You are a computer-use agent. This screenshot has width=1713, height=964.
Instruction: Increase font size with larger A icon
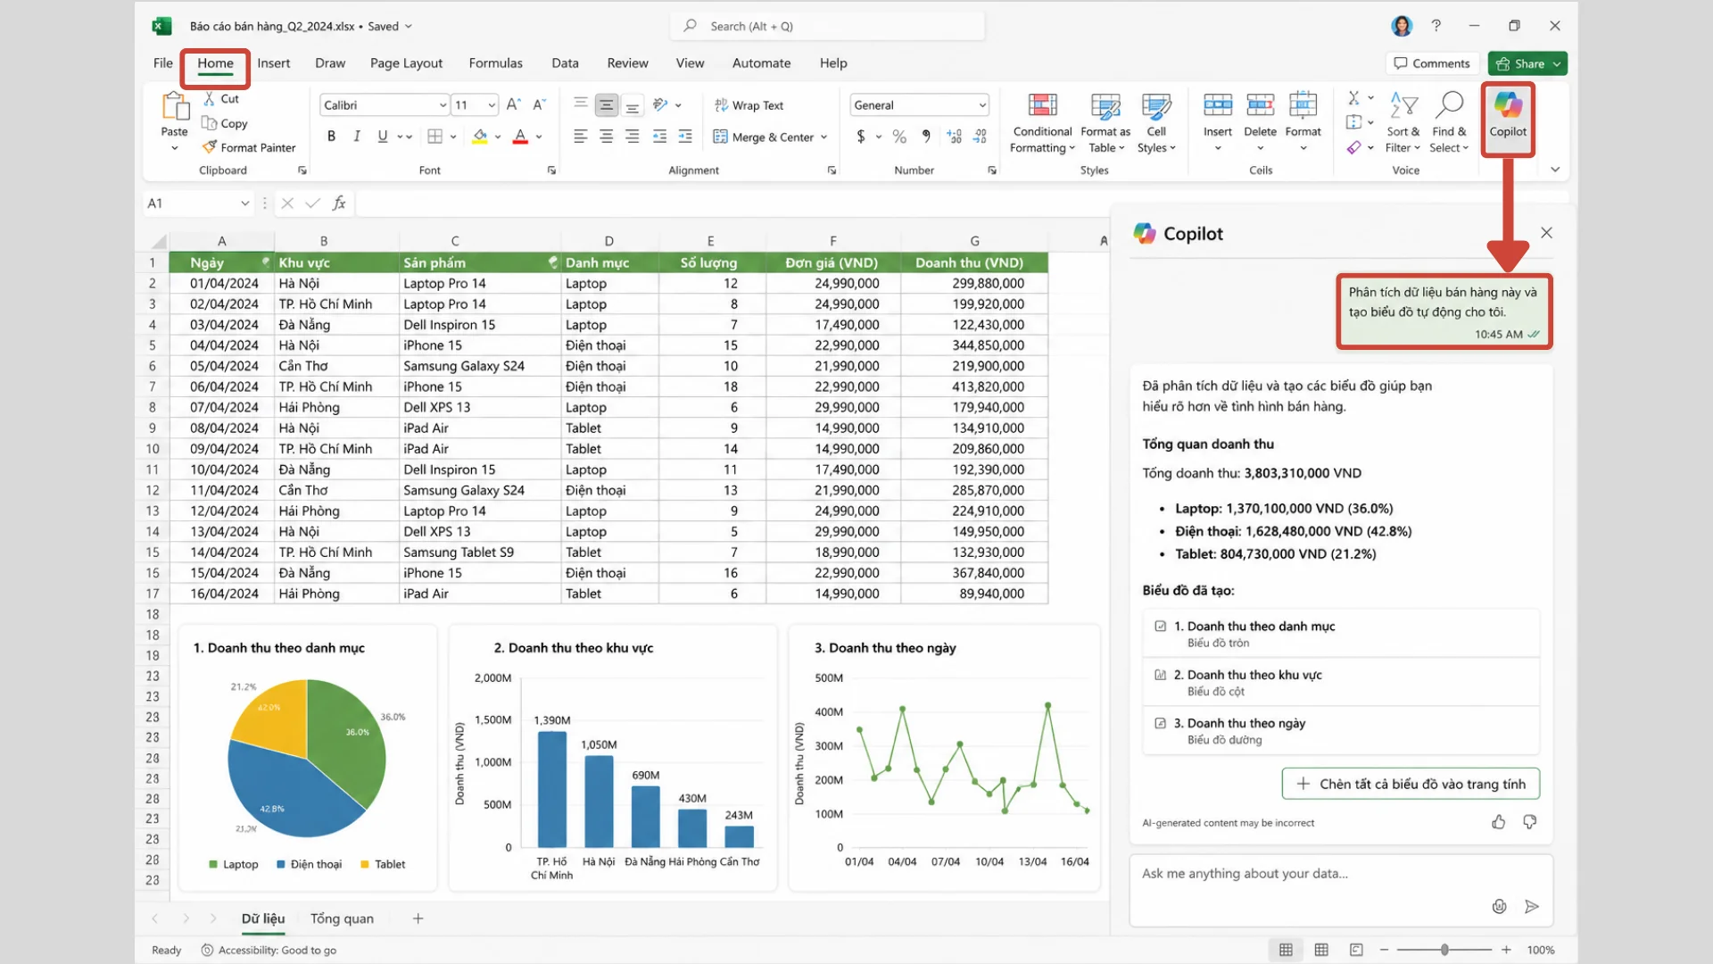(513, 104)
